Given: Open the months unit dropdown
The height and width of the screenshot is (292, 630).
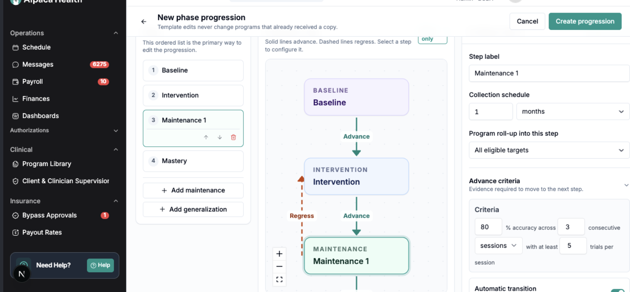Looking at the screenshot, I should pos(573,111).
